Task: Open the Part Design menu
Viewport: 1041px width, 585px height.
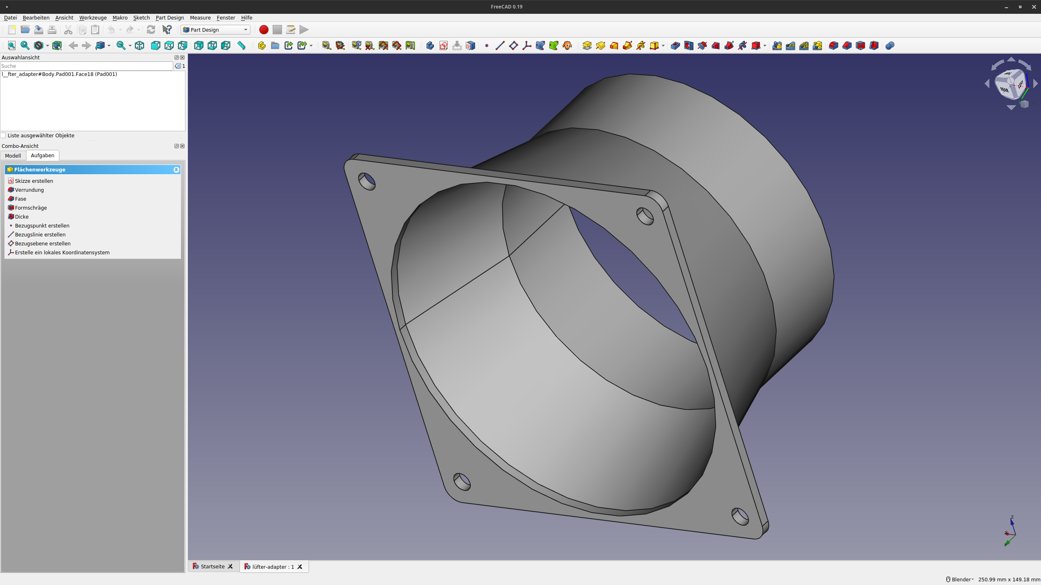Action: (x=170, y=17)
